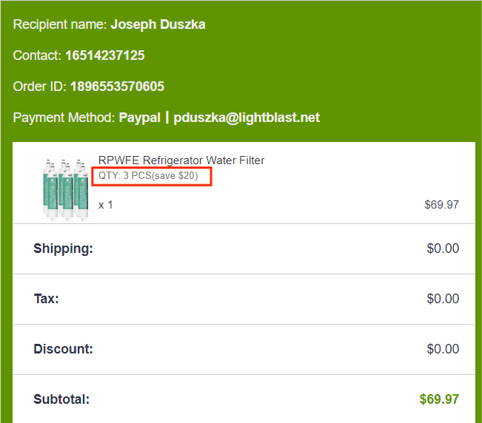Click the $69.97 product price
This screenshot has width=482, height=423.
coord(441,204)
